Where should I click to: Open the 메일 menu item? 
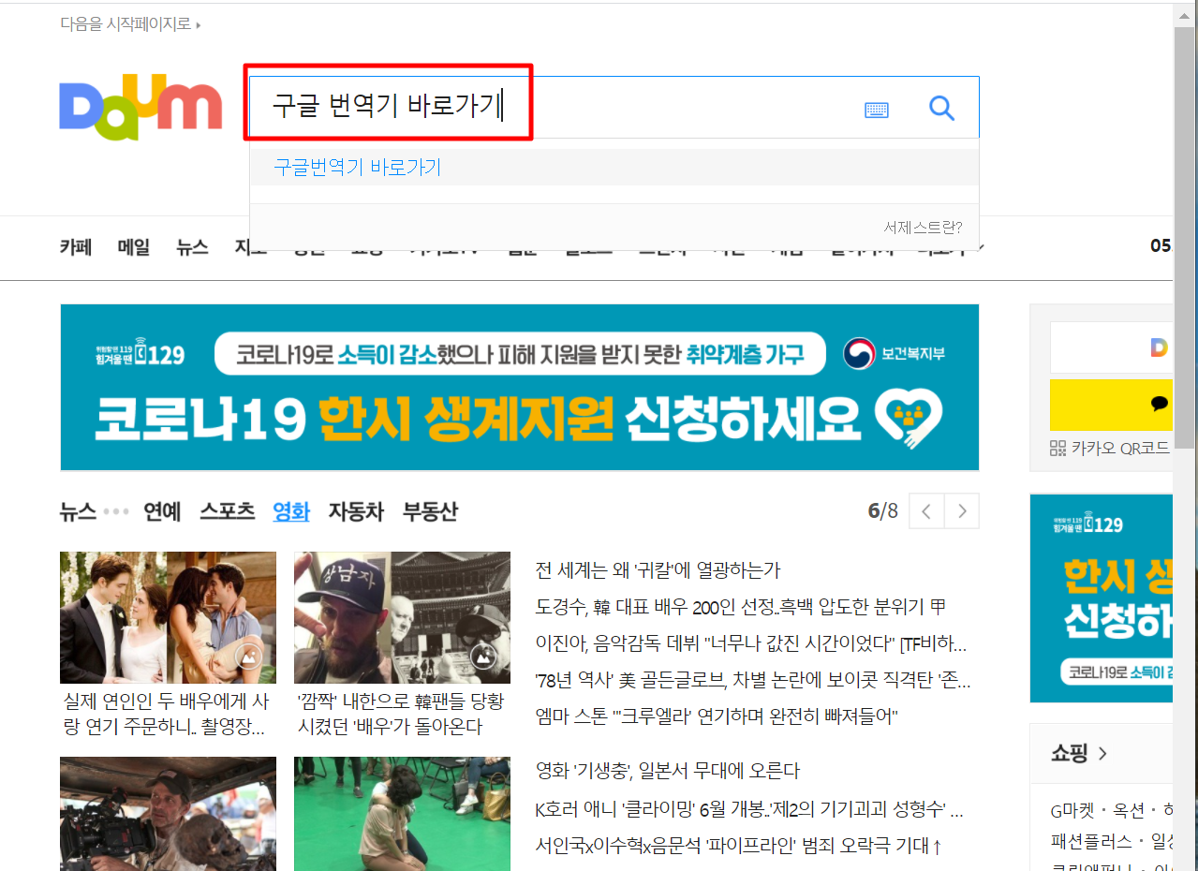coord(134,247)
